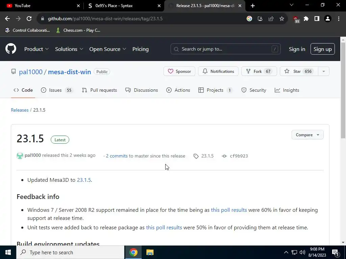Open Chess.com bookmark
The width and height of the screenshot is (346, 259).
point(78,30)
